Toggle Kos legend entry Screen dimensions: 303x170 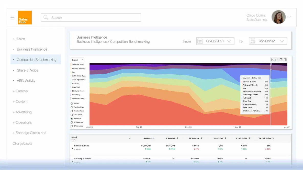tap(73, 72)
